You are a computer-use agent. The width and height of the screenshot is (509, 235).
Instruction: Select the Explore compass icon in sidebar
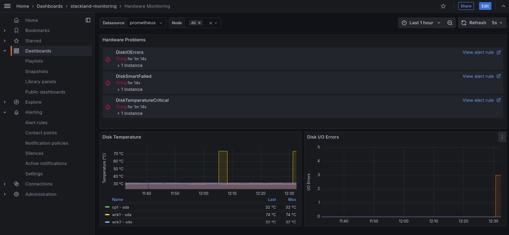(x=16, y=102)
